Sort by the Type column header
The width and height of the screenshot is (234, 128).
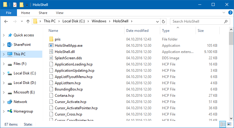coord(166,31)
